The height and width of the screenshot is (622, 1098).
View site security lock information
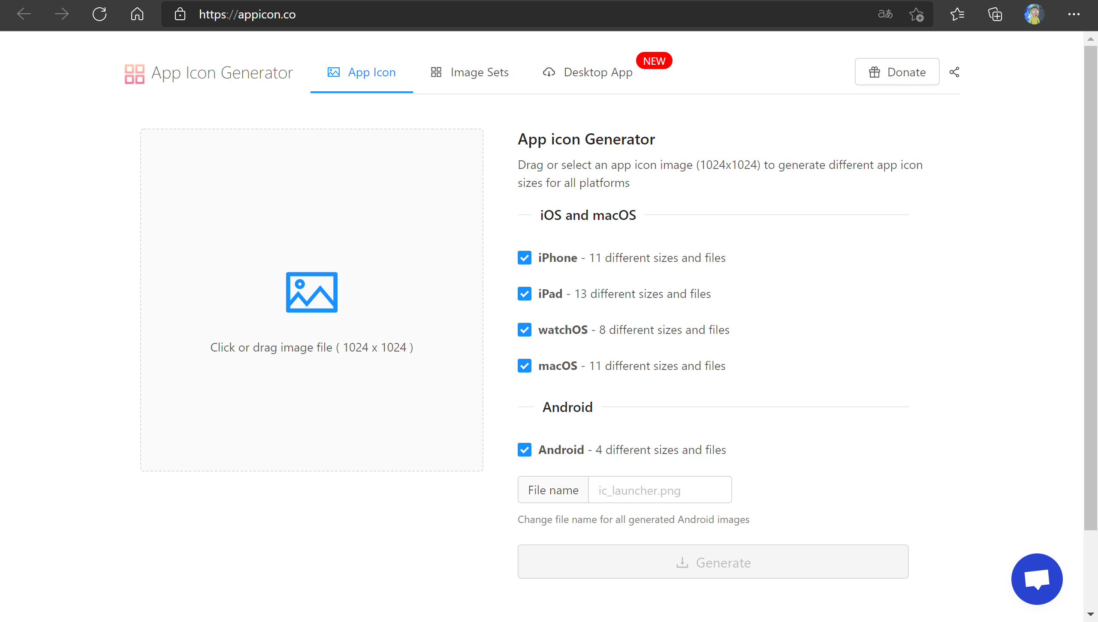(180, 14)
